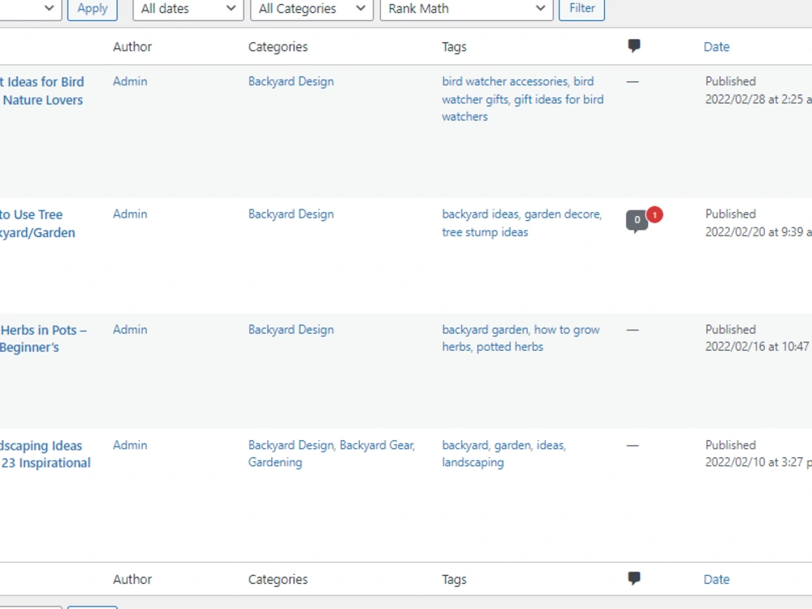Open the backyard ideas tag

point(480,214)
